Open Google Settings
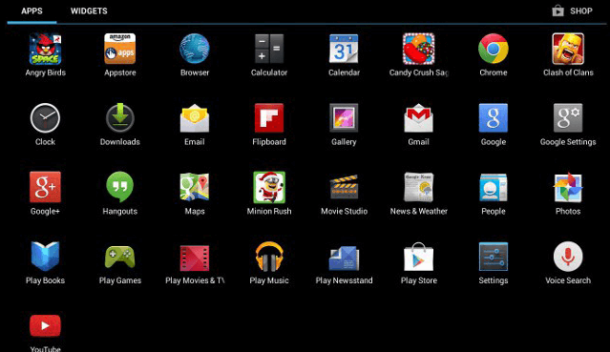The image size is (610, 352). [x=568, y=118]
